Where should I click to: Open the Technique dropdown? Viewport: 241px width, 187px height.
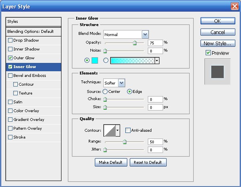click(121, 83)
